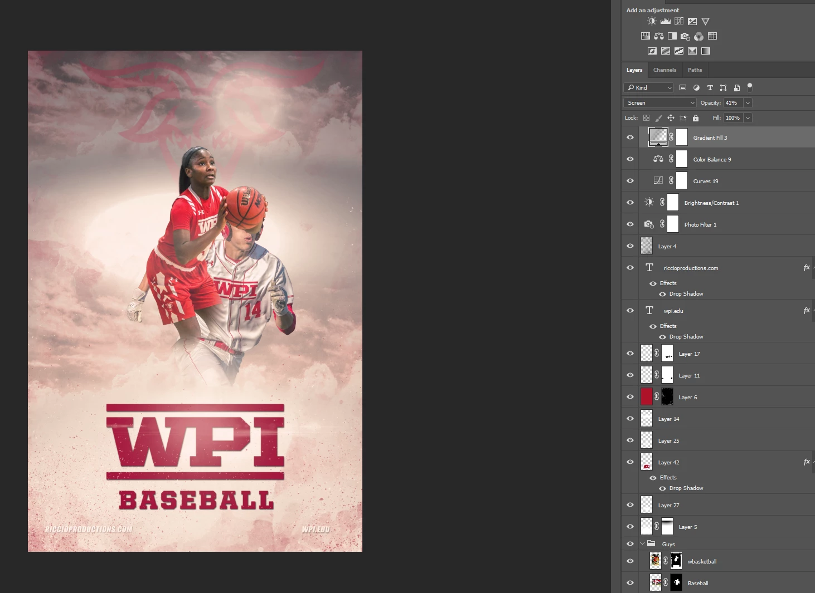Add a Hue/Saturation adjustment
Screen dimensions: 815x593
click(646, 36)
